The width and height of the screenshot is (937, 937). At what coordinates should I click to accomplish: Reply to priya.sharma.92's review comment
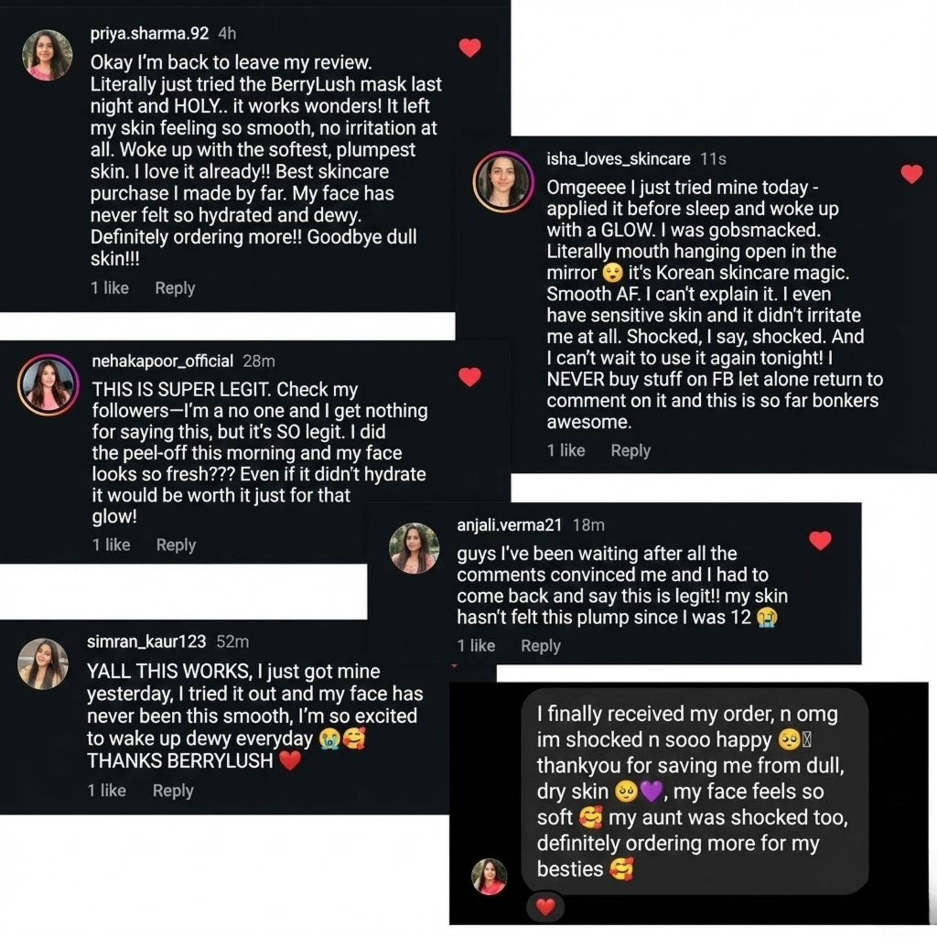(x=174, y=288)
